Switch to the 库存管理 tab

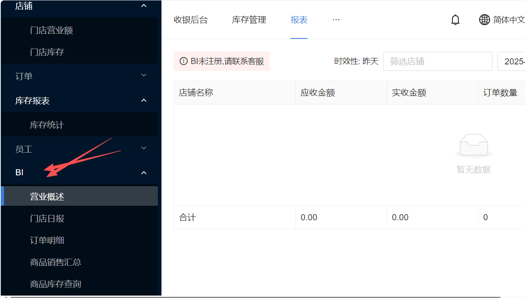click(x=249, y=20)
